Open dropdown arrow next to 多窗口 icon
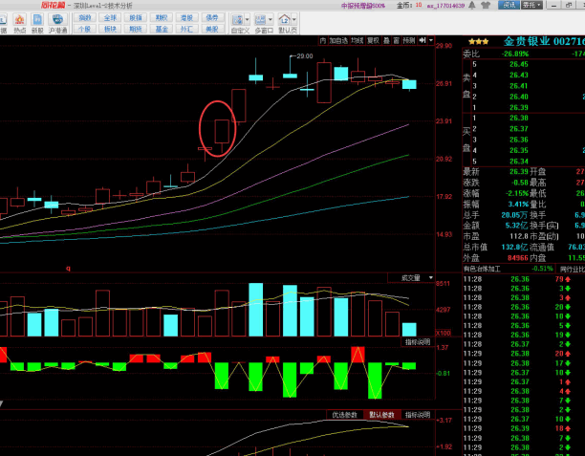The height and width of the screenshot is (456, 585). click(271, 19)
